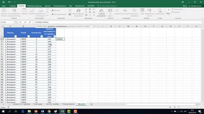Switch to Page Layout view in the status bar

pyautogui.click(x=174, y=107)
